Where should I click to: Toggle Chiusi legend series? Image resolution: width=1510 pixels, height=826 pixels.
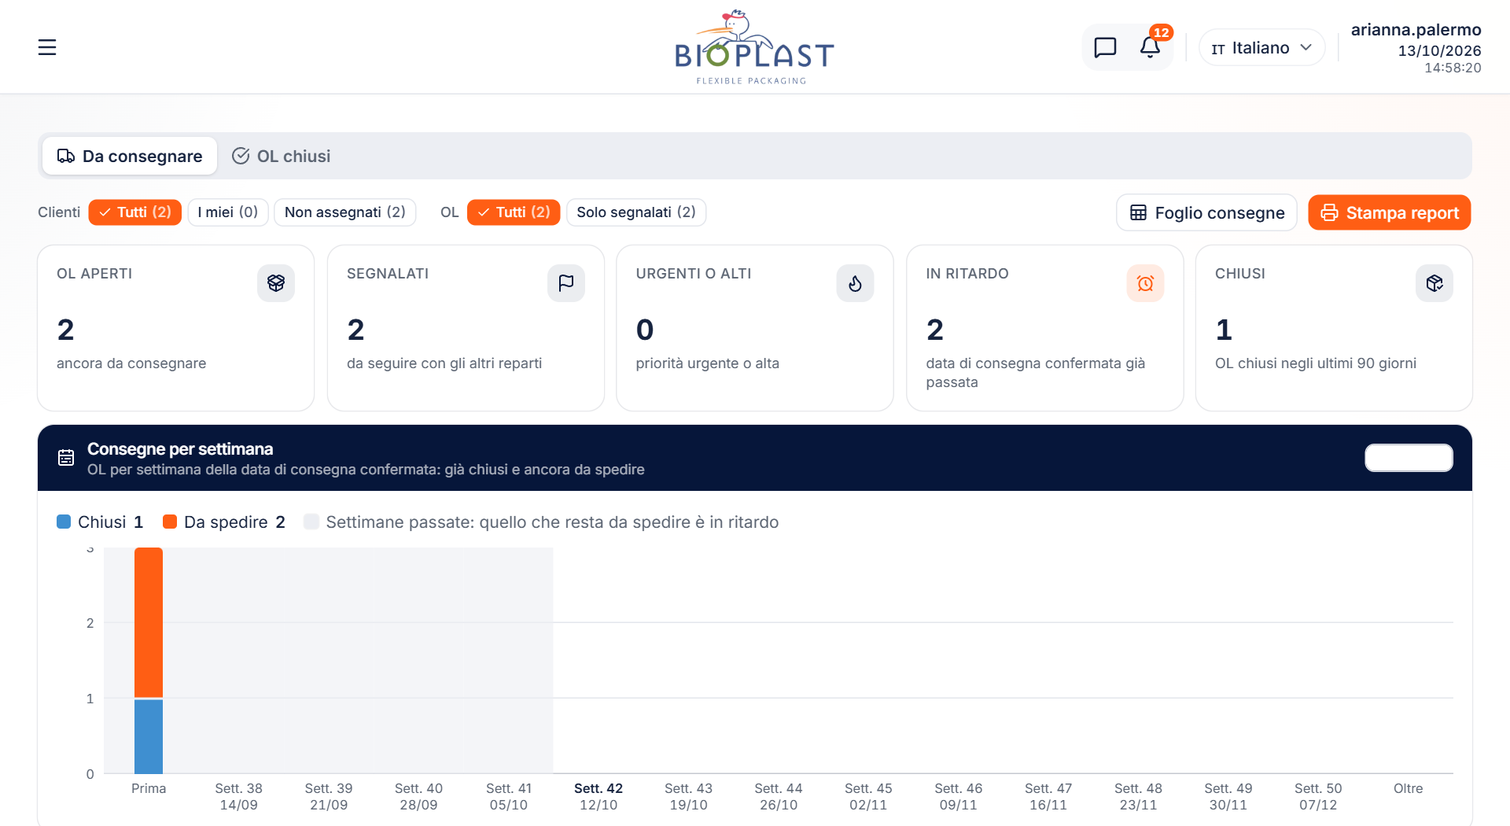point(100,522)
